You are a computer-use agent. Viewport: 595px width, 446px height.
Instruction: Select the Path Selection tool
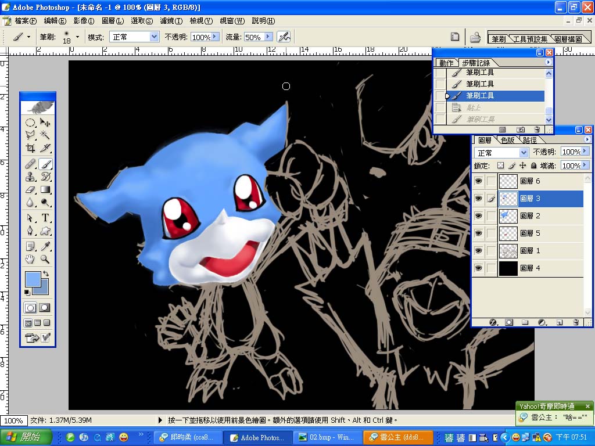pos(30,218)
